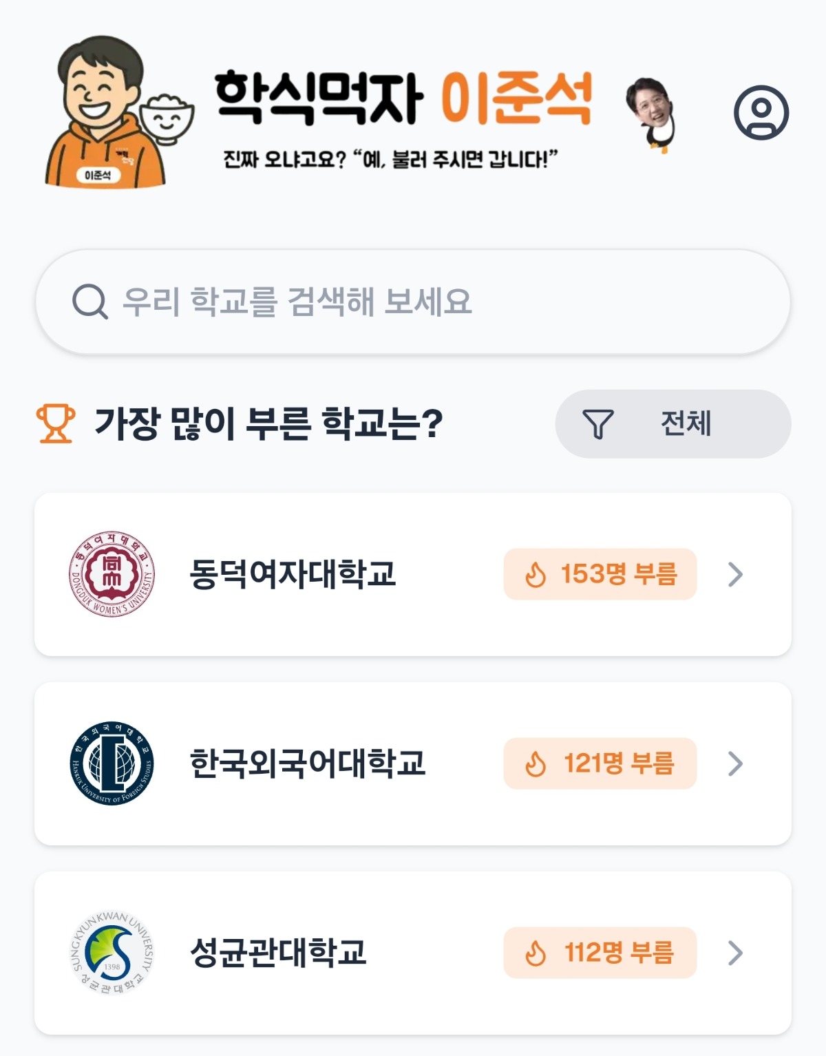Click the 121명 부름 badge
Viewport: 826px width, 1056px height.
[x=600, y=763]
